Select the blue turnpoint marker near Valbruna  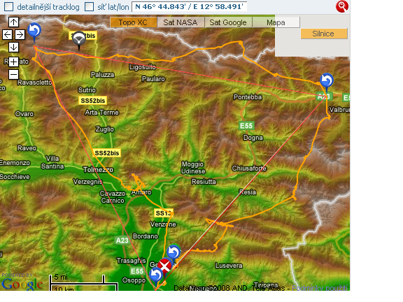pyautogui.click(x=327, y=81)
